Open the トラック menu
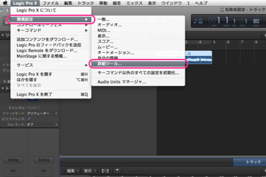The image size is (266, 177). click(x=86, y=3)
